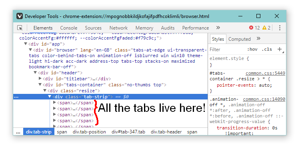Open the Performance tab
The image size is (300, 151).
pos(196,28)
